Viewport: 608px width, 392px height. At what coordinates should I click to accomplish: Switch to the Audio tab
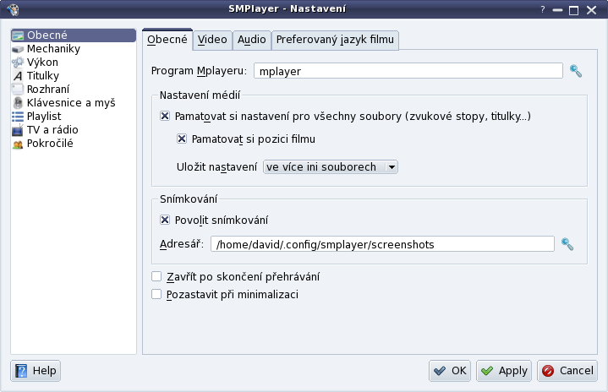click(252, 40)
